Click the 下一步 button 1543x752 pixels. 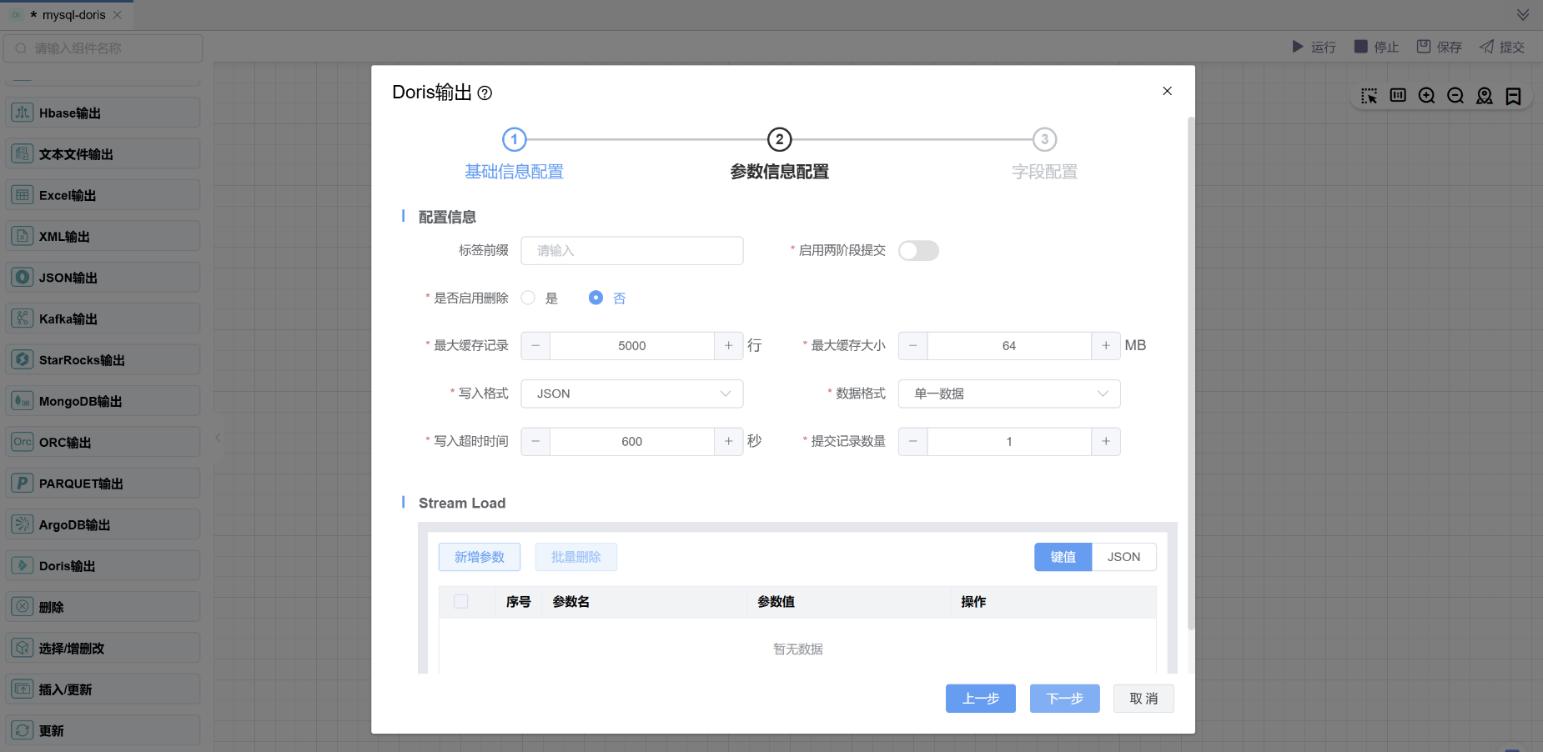pyautogui.click(x=1064, y=699)
